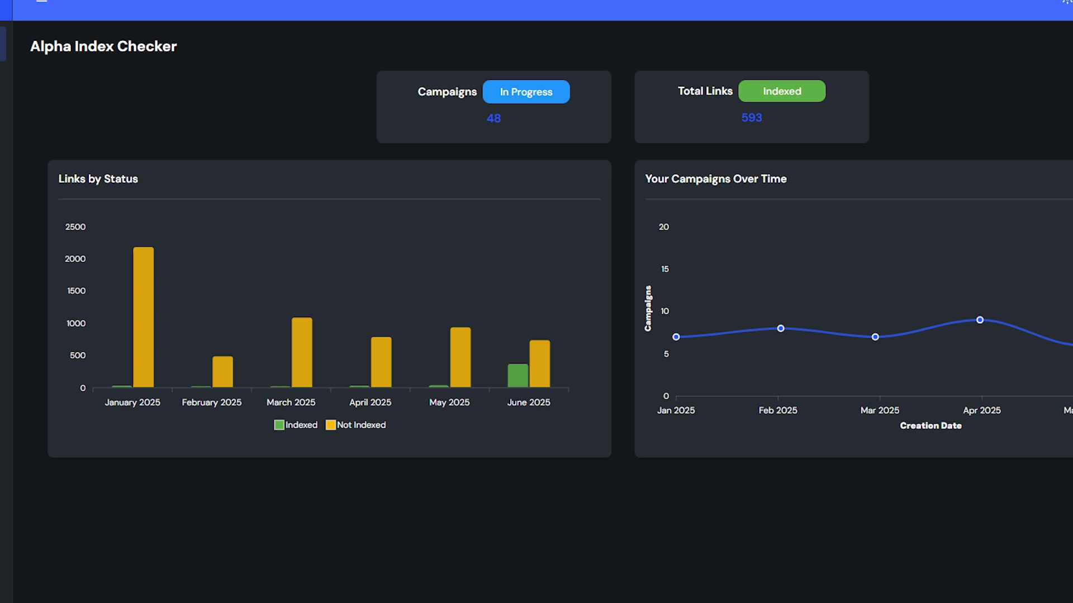This screenshot has width=1073, height=603.
Task: Click the Apr 2025 line chart data point
Action: click(980, 320)
